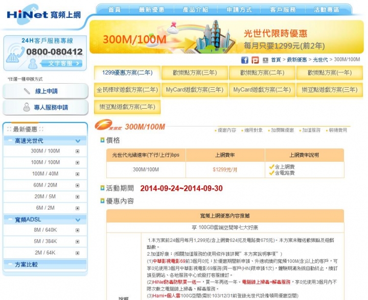
Task: Expand the 100M / 40M plus icon
Action: click(78, 174)
